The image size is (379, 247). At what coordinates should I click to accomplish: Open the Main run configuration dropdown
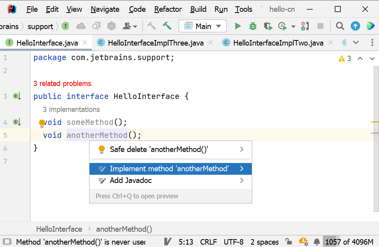coord(203,26)
